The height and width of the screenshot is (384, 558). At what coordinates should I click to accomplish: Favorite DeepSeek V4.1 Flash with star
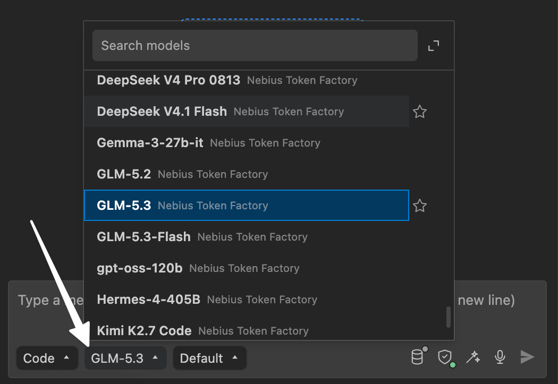coord(420,112)
